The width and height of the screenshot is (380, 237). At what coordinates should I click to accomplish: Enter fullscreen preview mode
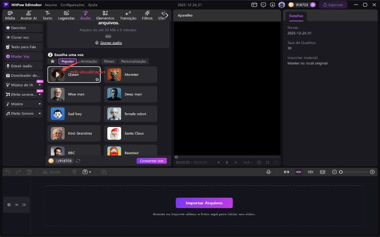click(276, 163)
